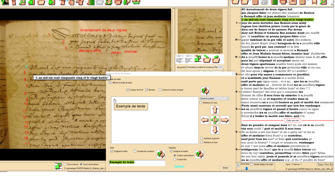Click red annotation 'Bernard affre' on manuscript
Viewport: 335px width, 188px height.
[90, 51]
